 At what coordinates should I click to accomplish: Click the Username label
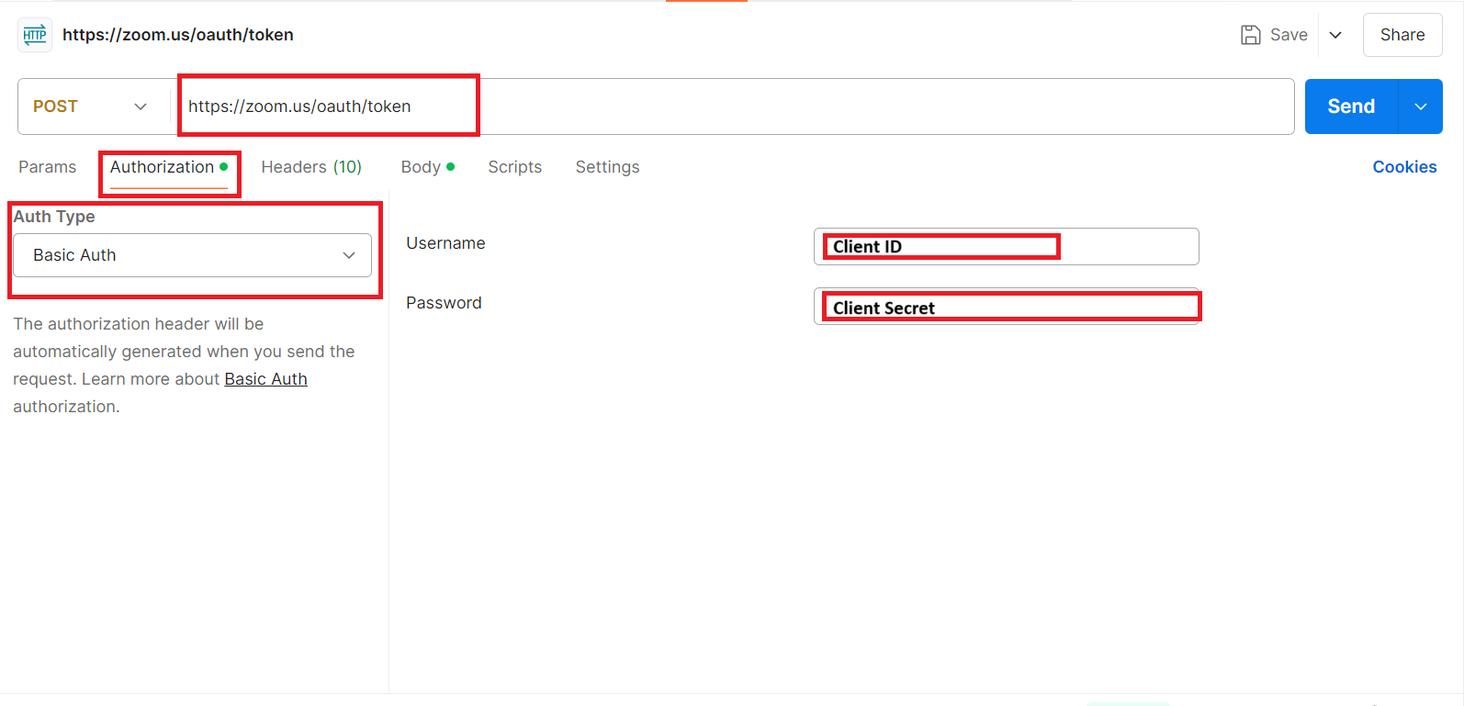[x=445, y=243]
